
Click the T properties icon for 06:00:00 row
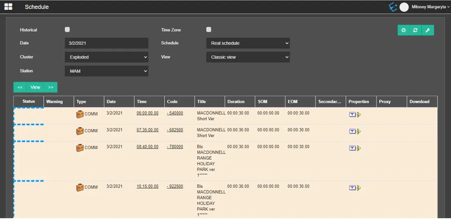(352, 115)
